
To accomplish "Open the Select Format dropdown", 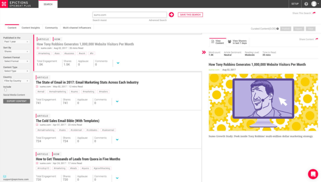I will (x=16, y=61).
